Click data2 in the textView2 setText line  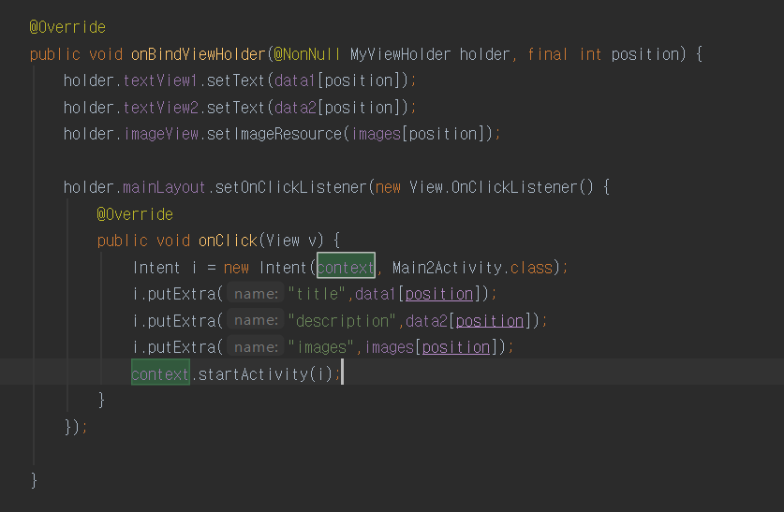click(x=295, y=108)
